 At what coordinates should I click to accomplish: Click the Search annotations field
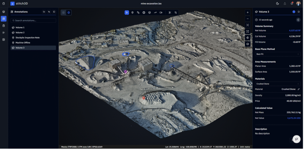pos(33,20)
